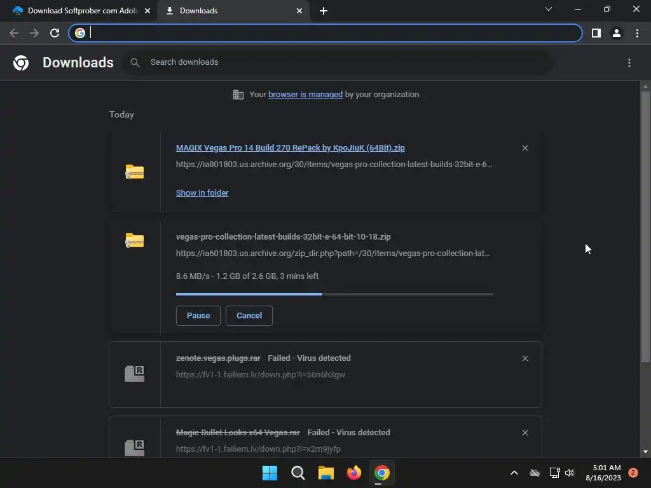Viewport: 651px width, 488px height.
Task: Click the zenote.vegas.plugs.rar filename
Action: pyautogui.click(x=218, y=358)
